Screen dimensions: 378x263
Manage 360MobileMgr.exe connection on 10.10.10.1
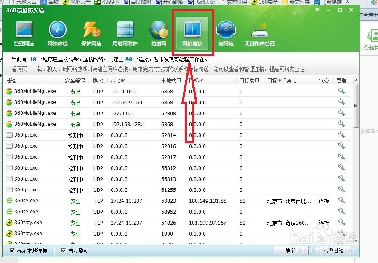[341, 91]
